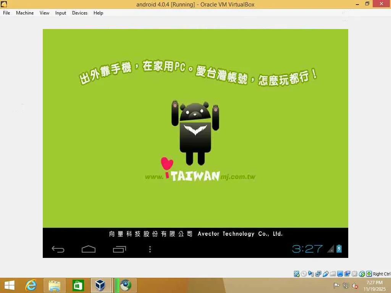Open the File menu
The image size is (391, 293).
click(6, 13)
